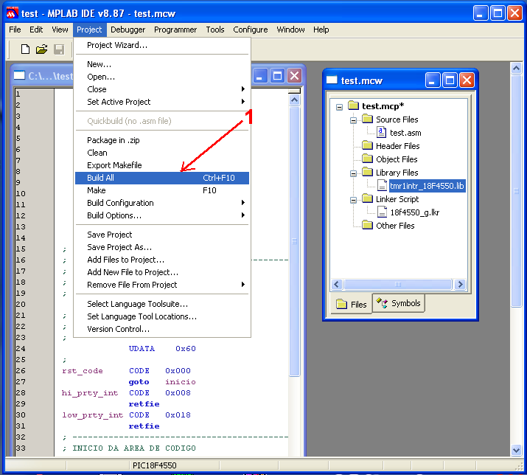Viewport: 527px width, 475px height.
Task: Open Set Language Tool Locations
Action: click(162, 316)
